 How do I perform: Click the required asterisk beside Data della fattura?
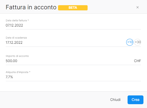pyautogui.click(x=28, y=20)
